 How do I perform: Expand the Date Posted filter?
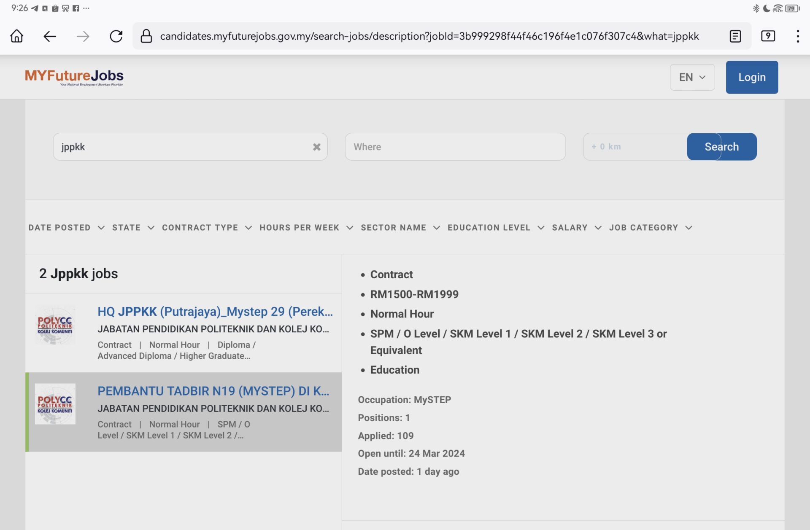[x=66, y=228]
